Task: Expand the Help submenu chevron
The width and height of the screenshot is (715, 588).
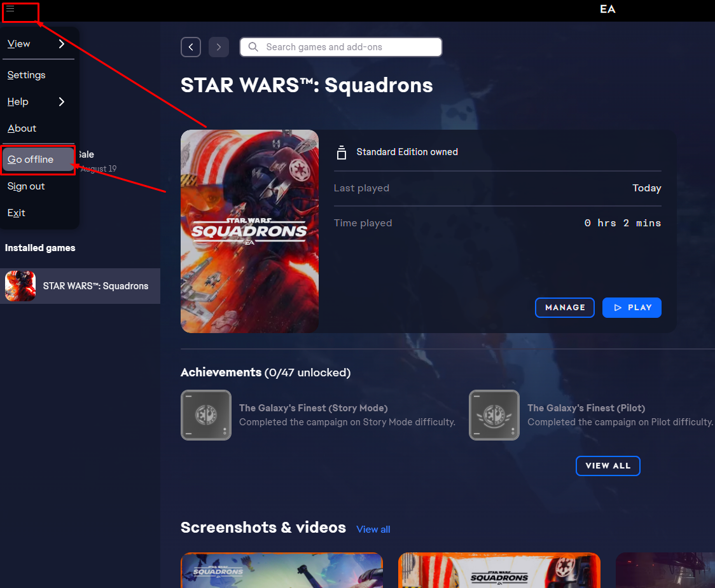Action: 62,102
